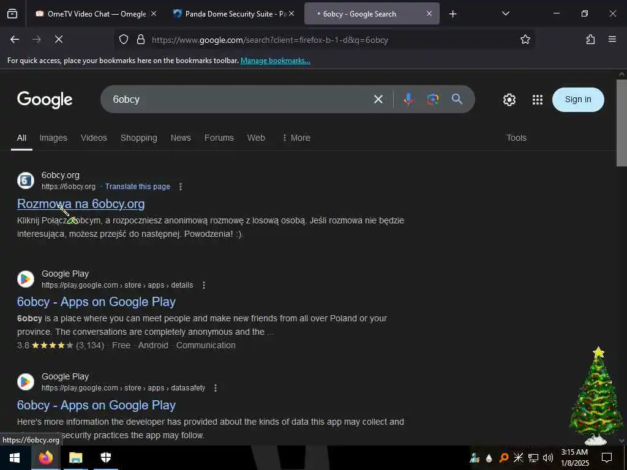Open Google apps grid
Image resolution: width=627 pixels, height=470 pixels.
pyautogui.click(x=538, y=100)
